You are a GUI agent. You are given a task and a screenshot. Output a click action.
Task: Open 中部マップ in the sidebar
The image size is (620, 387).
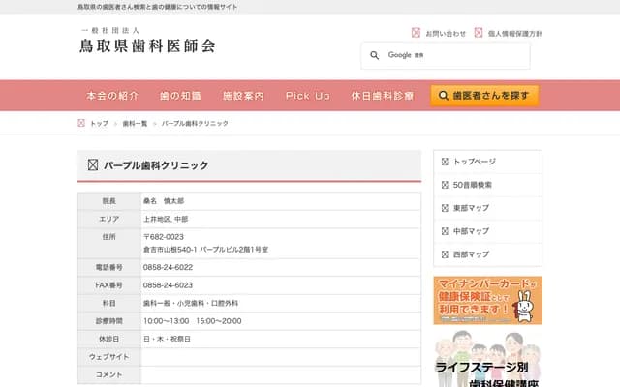click(x=471, y=231)
